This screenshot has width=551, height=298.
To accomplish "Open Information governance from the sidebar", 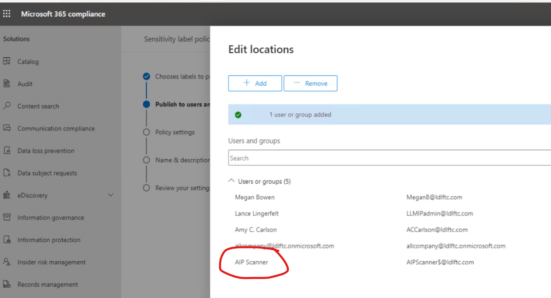I will pos(7,218).
